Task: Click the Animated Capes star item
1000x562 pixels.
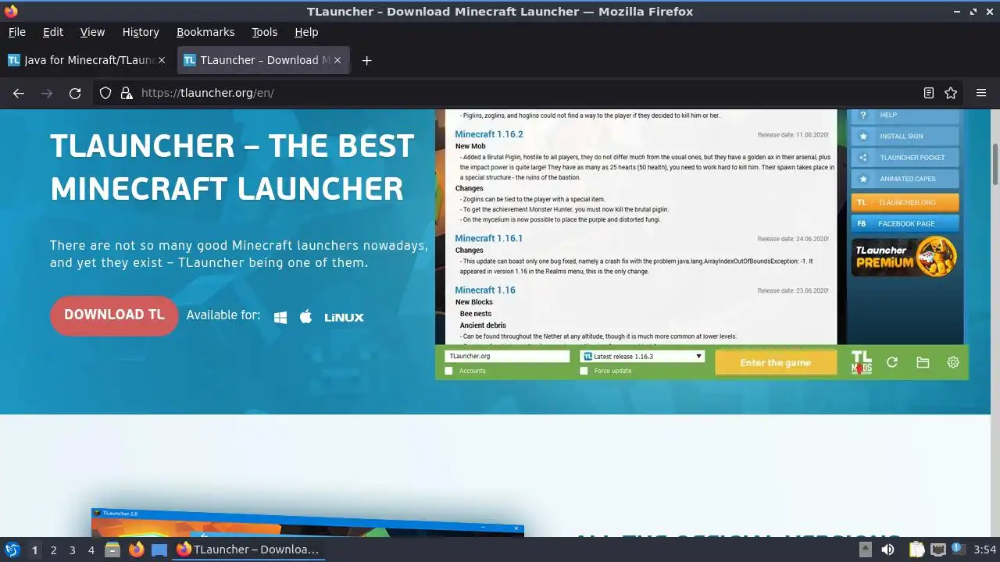Action: coord(905,179)
